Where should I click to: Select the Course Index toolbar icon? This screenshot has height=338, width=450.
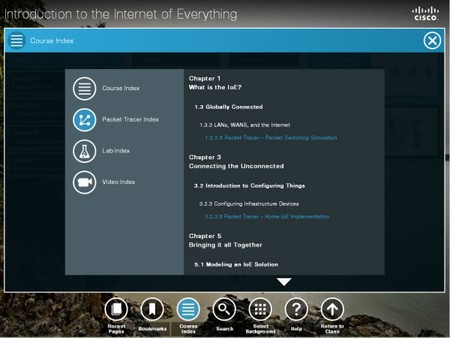188,309
